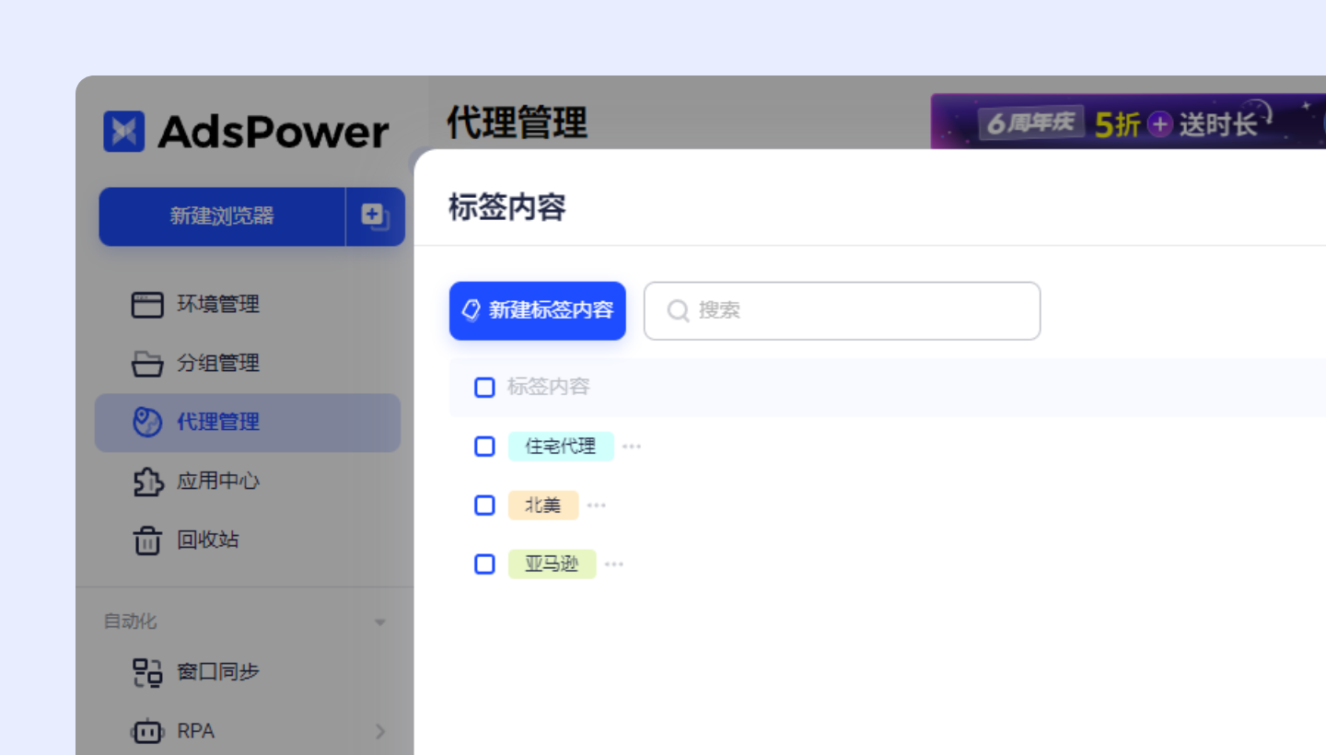This screenshot has width=1326, height=755.
Task: Click the tag icon on 新建标签内容 button
Action: tap(472, 311)
